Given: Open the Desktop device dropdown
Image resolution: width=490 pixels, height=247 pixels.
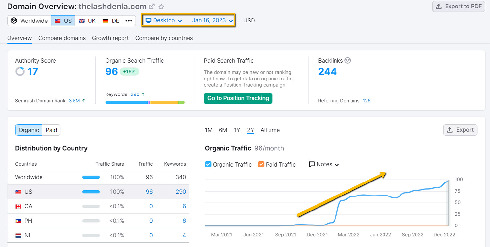Looking at the screenshot, I should click(164, 20).
